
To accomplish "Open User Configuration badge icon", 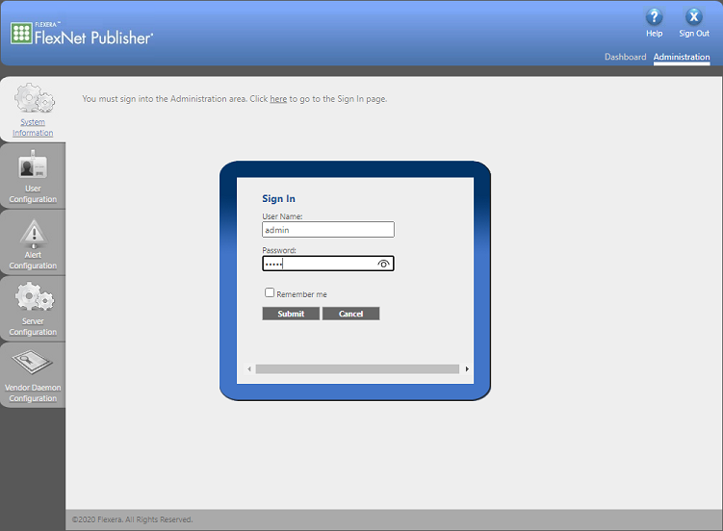I will point(33,164).
